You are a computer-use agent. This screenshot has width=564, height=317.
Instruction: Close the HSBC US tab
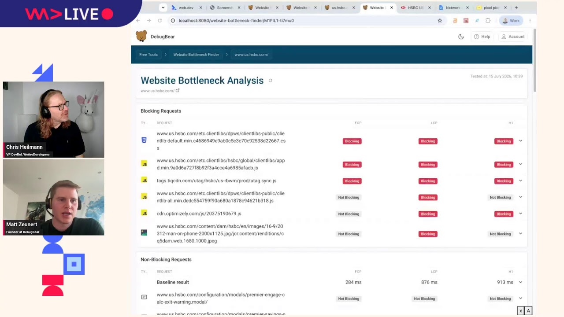430,7
